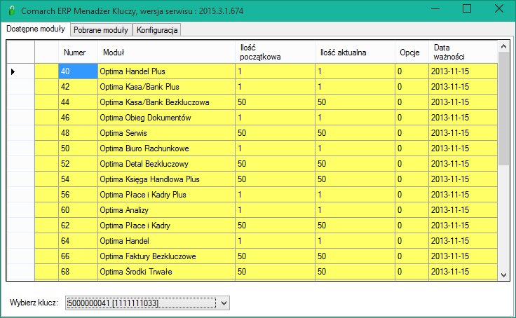Sort by the Moduł column header

(167, 53)
